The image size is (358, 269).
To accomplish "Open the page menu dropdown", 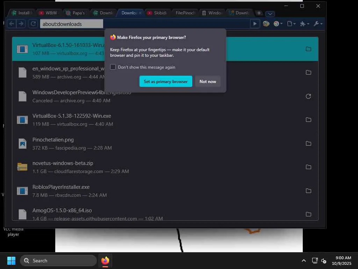I will (x=291, y=24).
